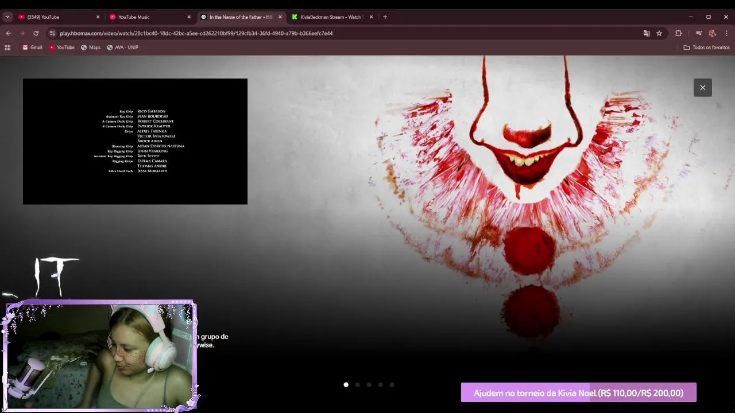The width and height of the screenshot is (735, 413).
Task: Select the fifth carousel dot
Action: (392, 385)
